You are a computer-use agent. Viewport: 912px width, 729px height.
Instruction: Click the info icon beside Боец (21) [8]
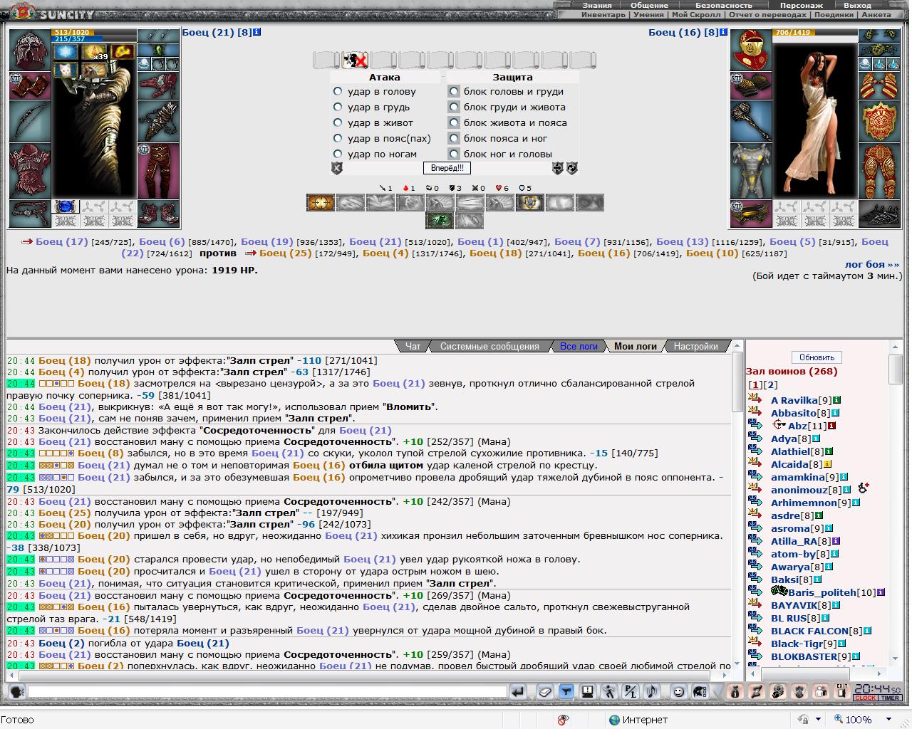(x=257, y=32)
